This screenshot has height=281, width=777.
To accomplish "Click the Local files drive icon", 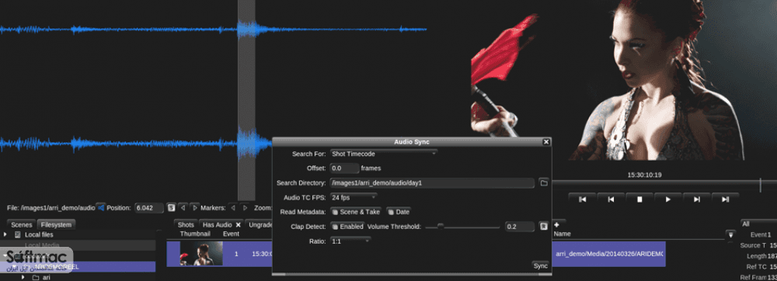I will pyautogui.click(x=17, y=234).
